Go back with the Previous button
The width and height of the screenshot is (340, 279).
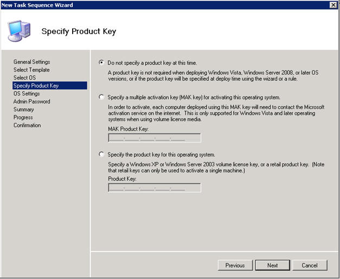(235, 265)
